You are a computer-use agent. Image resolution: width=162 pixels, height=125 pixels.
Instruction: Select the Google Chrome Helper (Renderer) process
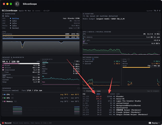(121, 114)
